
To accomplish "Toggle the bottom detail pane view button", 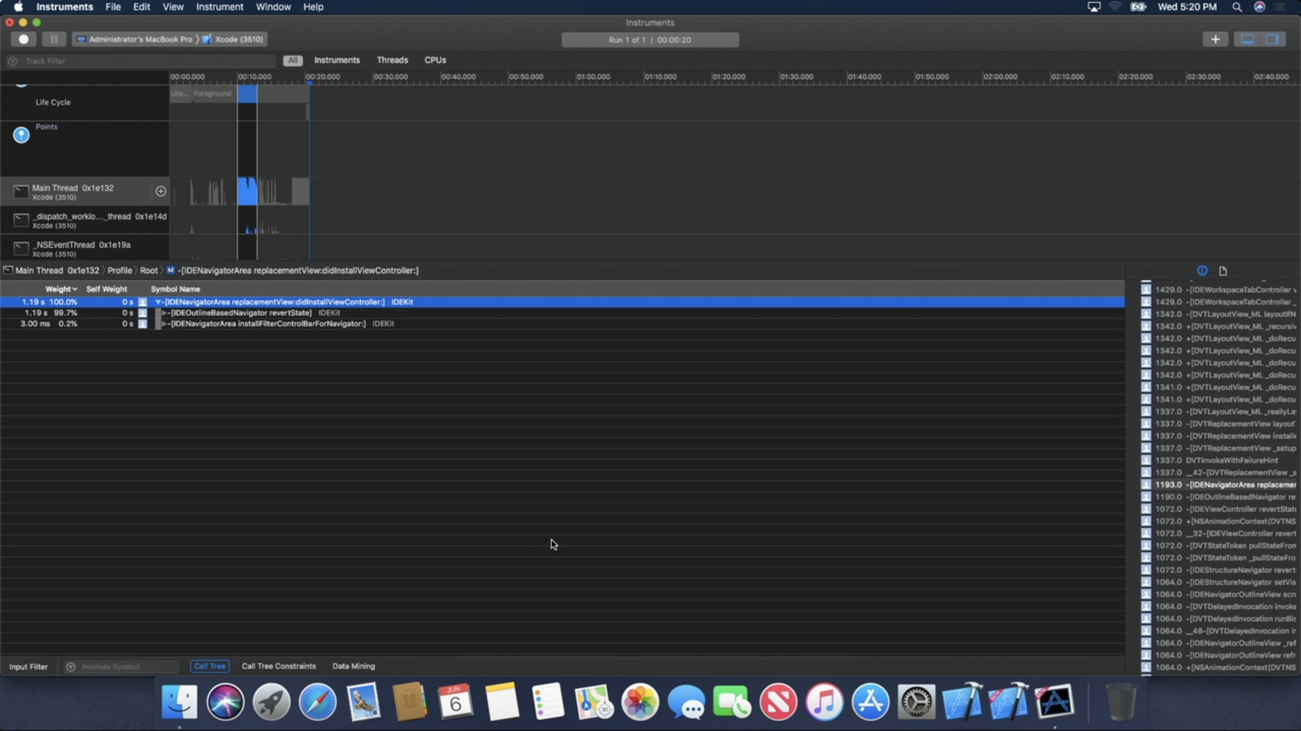I will tap(1247, 39).
